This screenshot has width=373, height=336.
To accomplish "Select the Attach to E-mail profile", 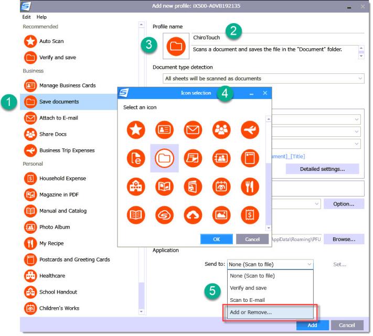I will pos(59,118).
